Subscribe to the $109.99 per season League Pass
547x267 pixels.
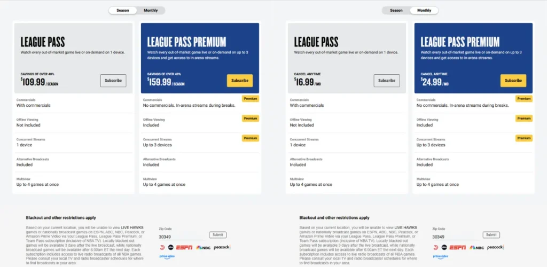coord(113,81)
